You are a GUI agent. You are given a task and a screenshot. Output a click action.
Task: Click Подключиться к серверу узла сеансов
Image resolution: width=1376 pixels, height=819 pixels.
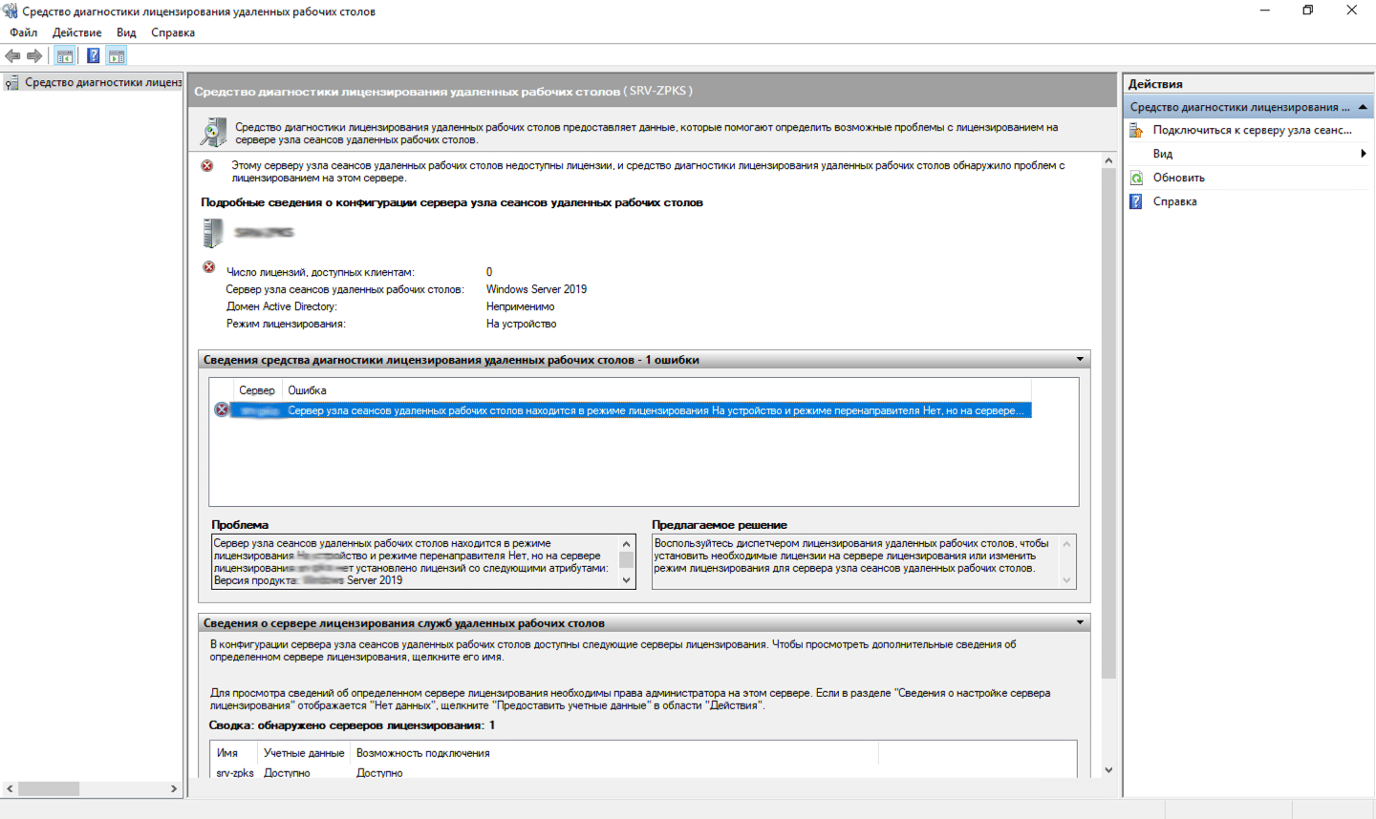tap(1251, 131)
